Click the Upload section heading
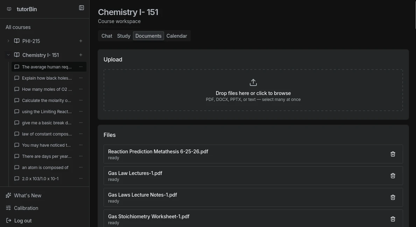 tap(113, 59)
